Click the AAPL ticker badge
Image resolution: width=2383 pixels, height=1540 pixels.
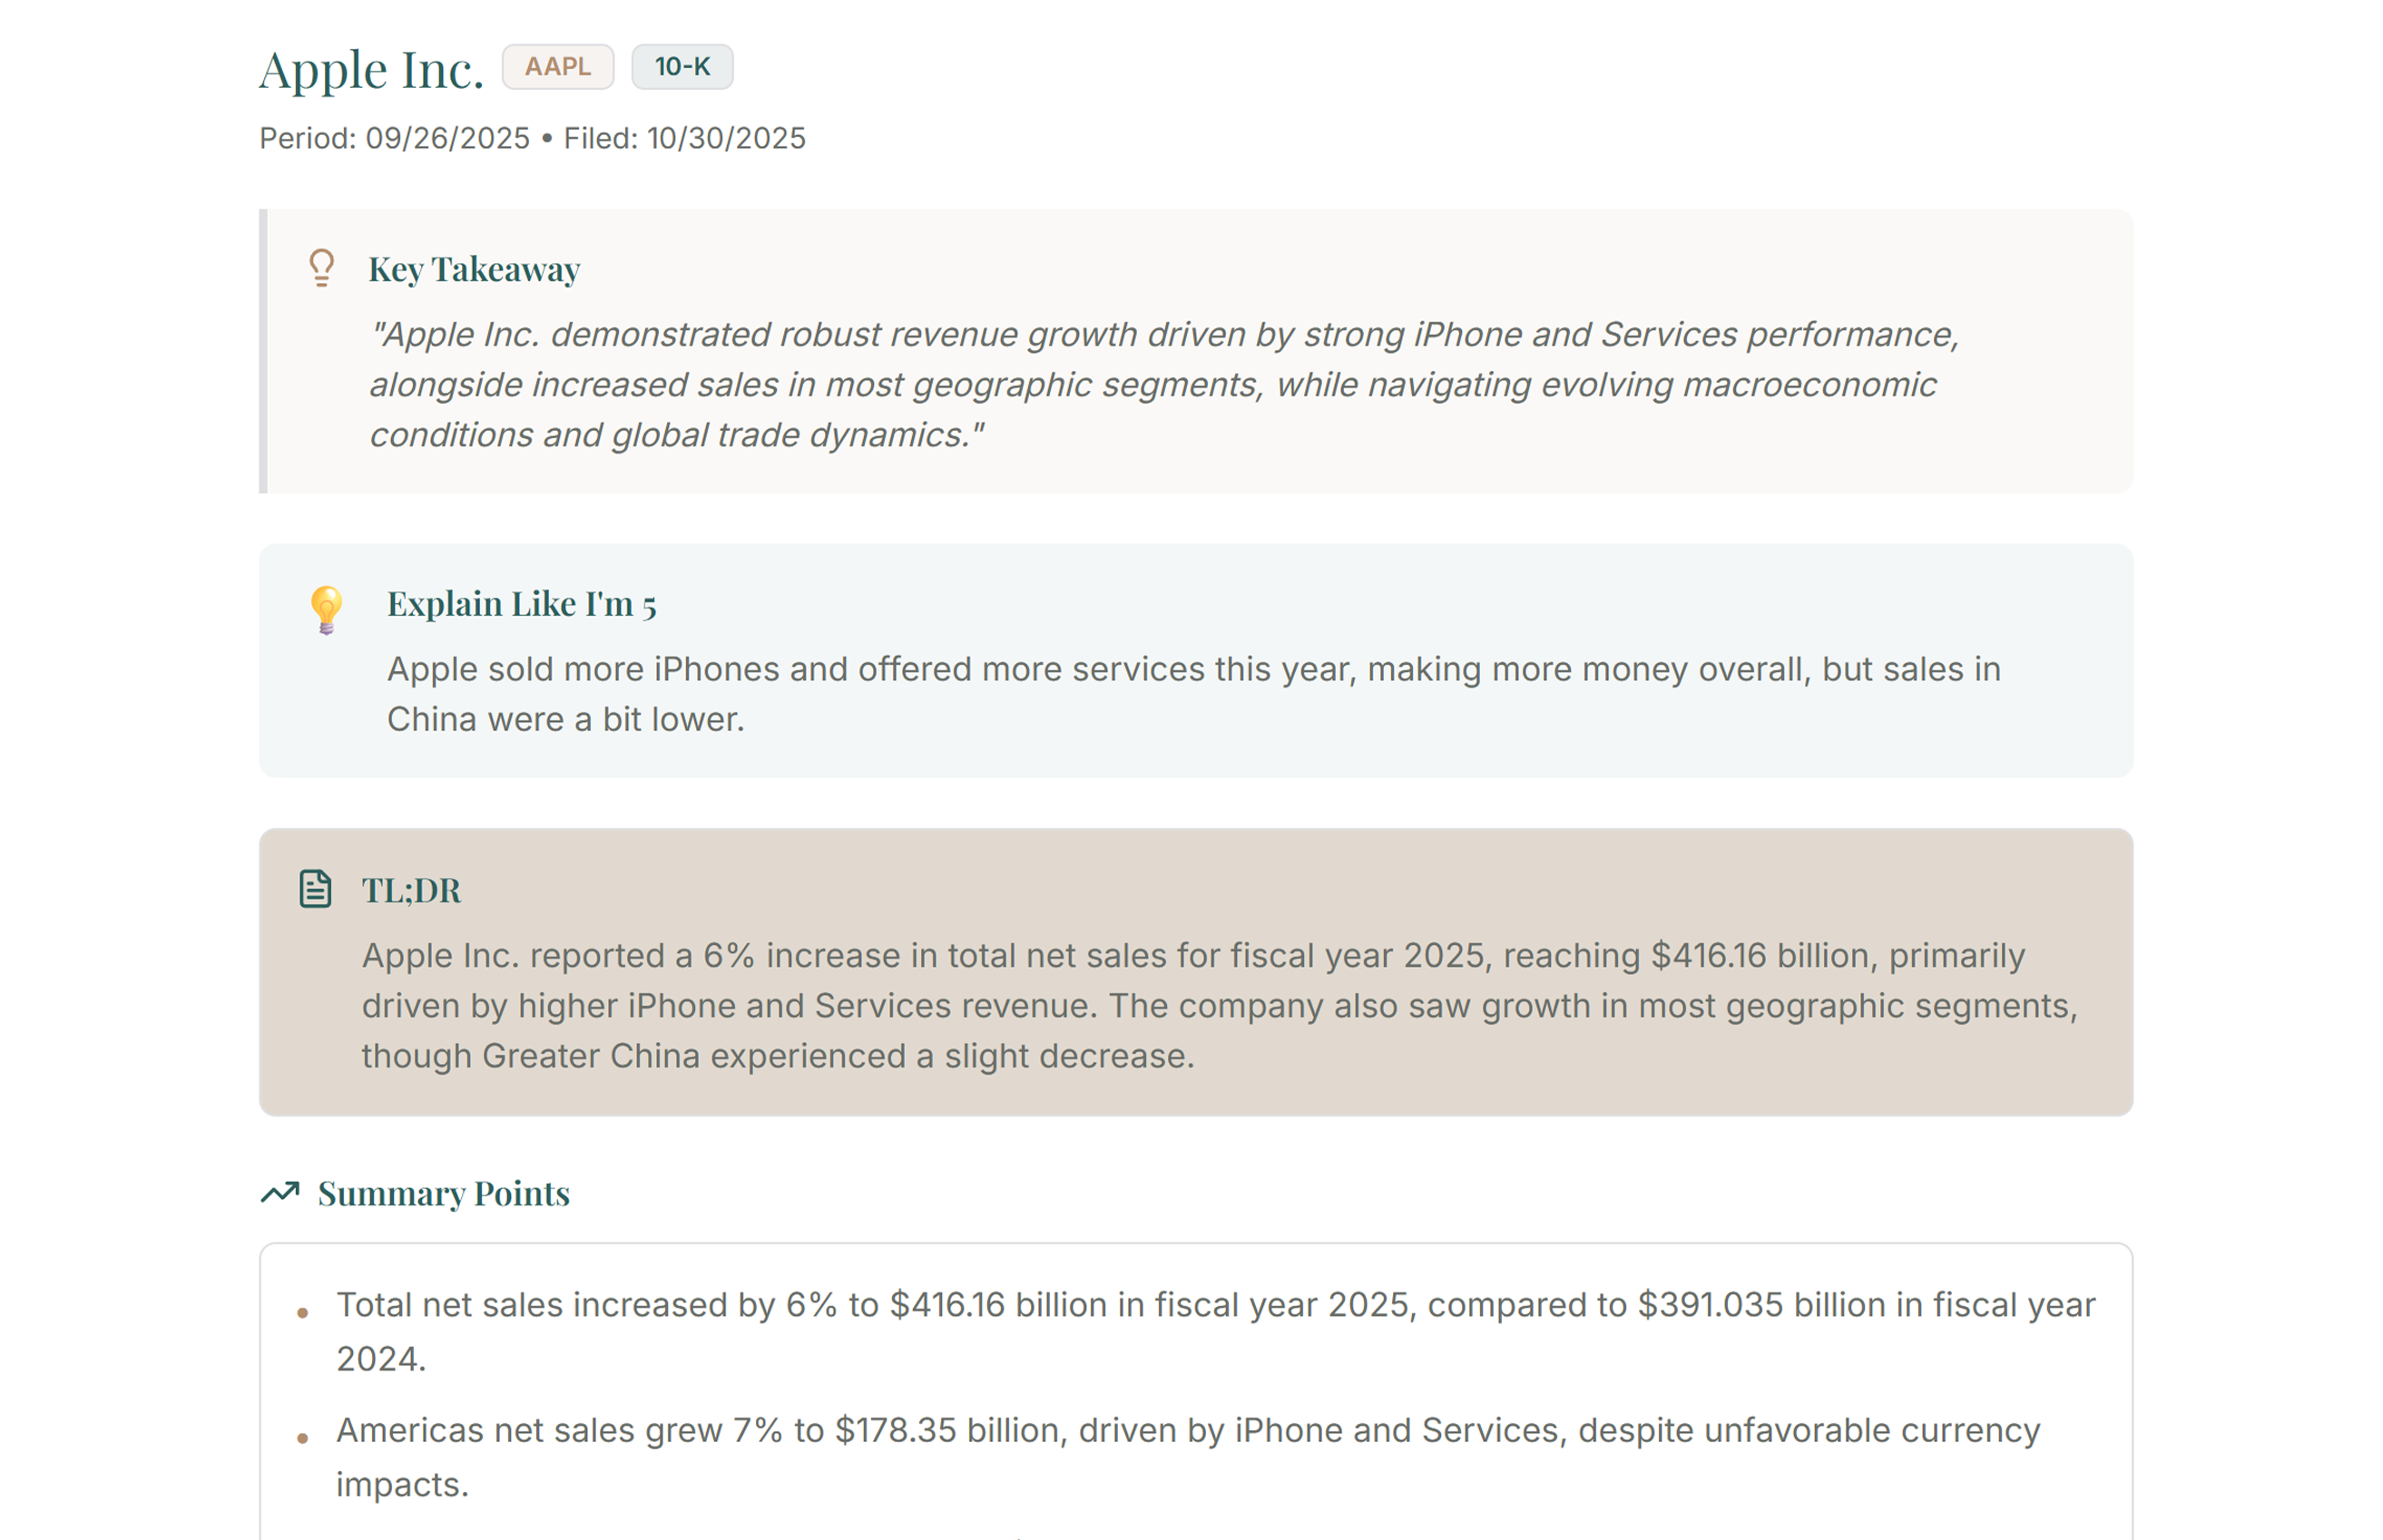click(x=557, y=67)
